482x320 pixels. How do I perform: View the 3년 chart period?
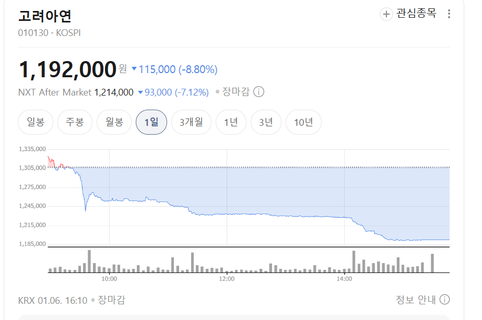click(265, 122)
